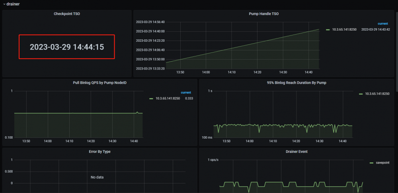
Task: Open Pull Binlog QPS by Pump NodeID title menu
Action: [99, 83]
